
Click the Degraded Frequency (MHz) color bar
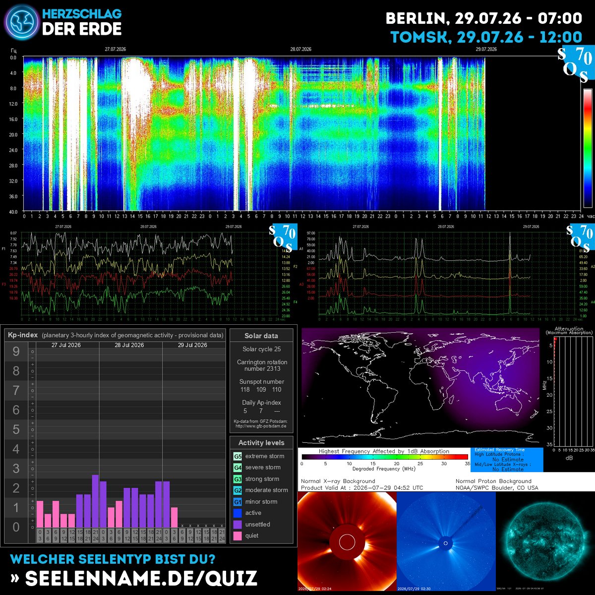[x=385, y=457]
